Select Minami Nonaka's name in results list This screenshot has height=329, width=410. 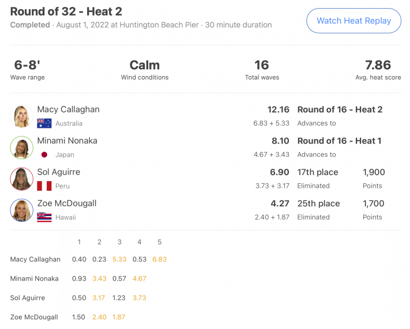pyautogui.click(x=67, y=141)
